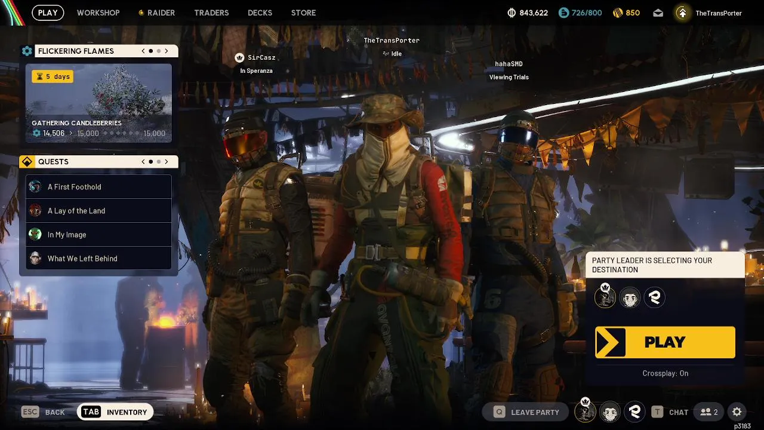Select What We Left Behind quest
This screenshot has height=430, width=764.
click(98, 259)
